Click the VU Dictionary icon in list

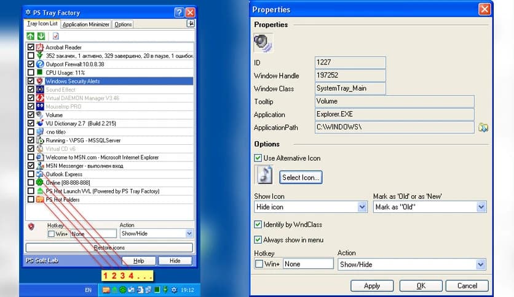pyautogui.click(x=40, y=123)
